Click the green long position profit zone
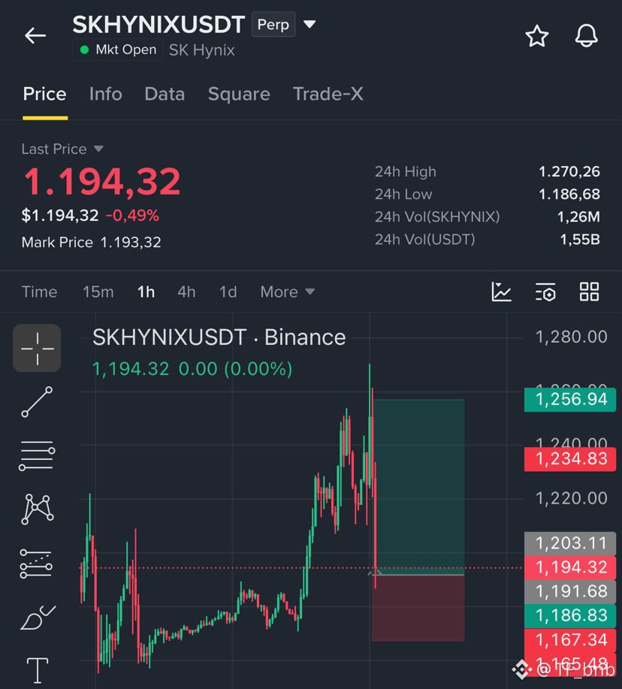622x689 pixels. (x=419, y=486)
